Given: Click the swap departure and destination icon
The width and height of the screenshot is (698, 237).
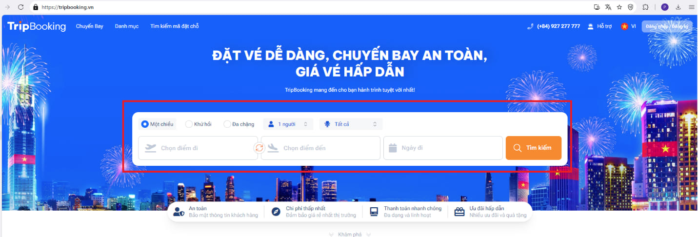Looking at the screenshot, I should [x=259, y=148].
